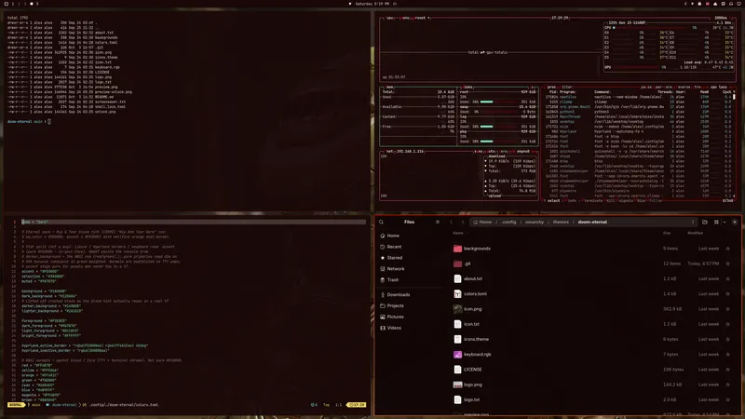Toggle the star on LICENSE
745x419 pixels.
727,370
